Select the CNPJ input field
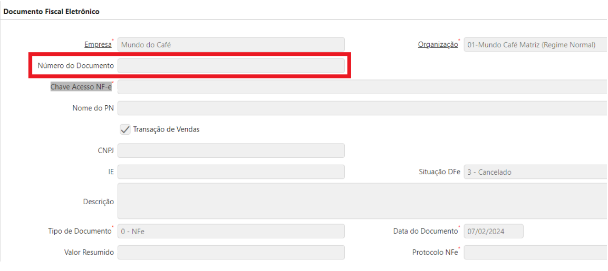The image size is (608, 271). pos(231,150)
